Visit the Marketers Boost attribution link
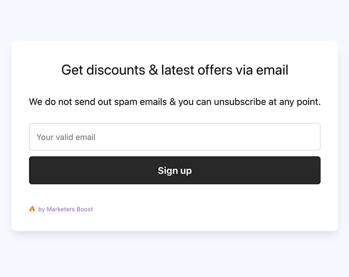 pyautogui.click(x=66, y=210)
